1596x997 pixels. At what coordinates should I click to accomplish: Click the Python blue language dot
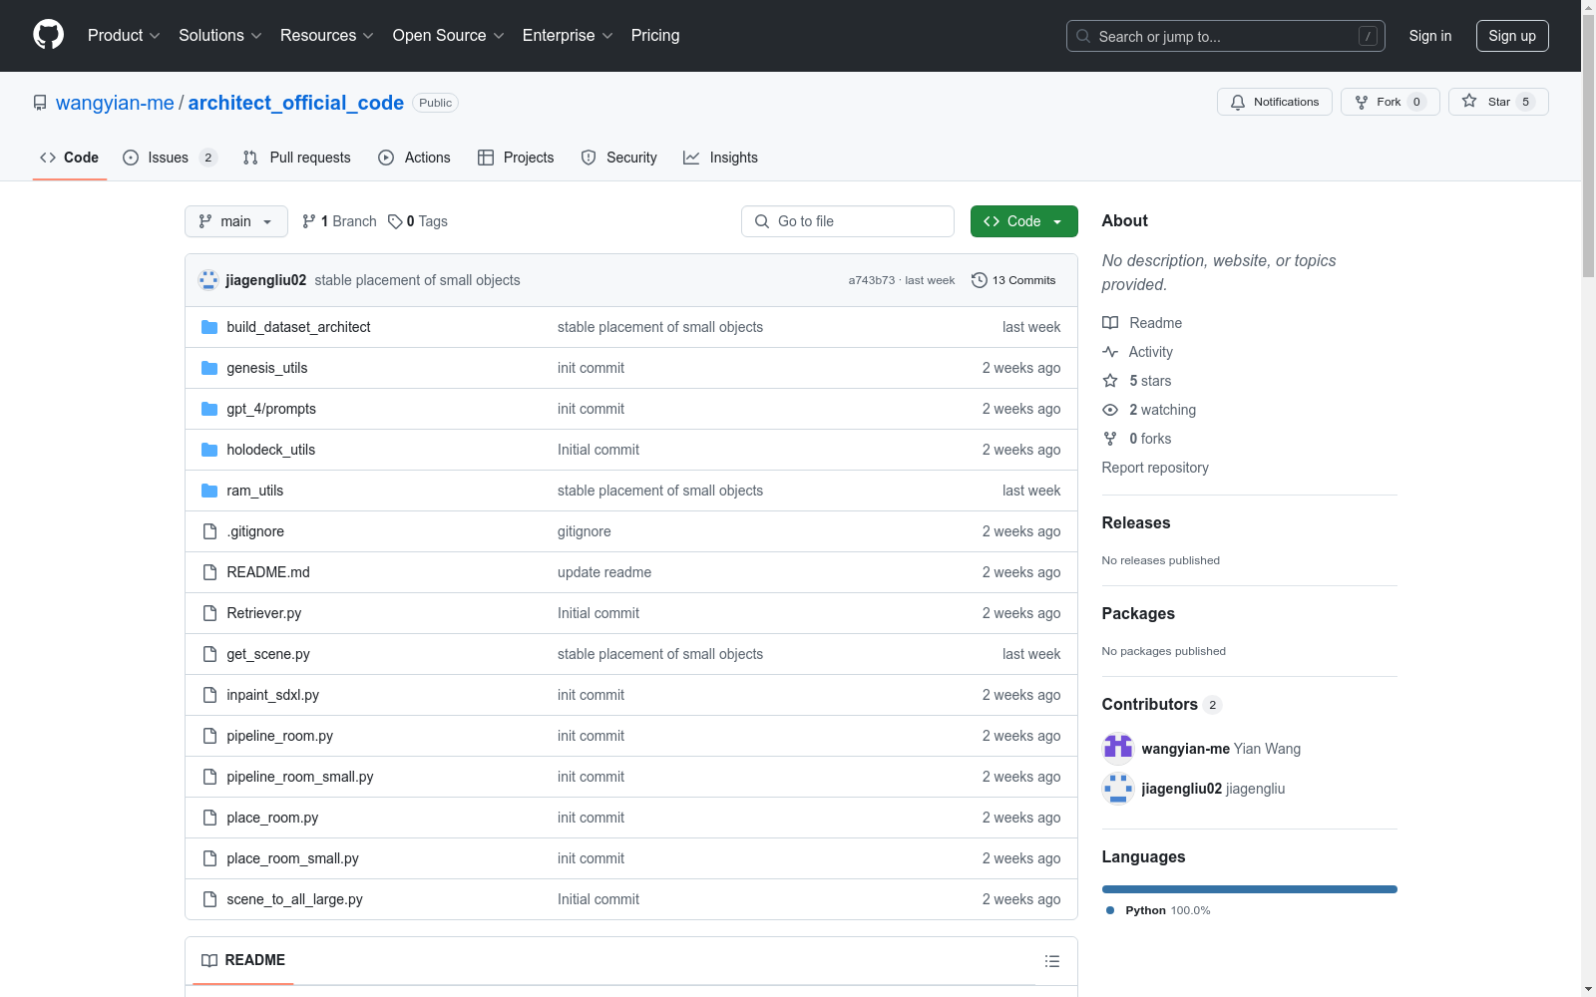1110,910
